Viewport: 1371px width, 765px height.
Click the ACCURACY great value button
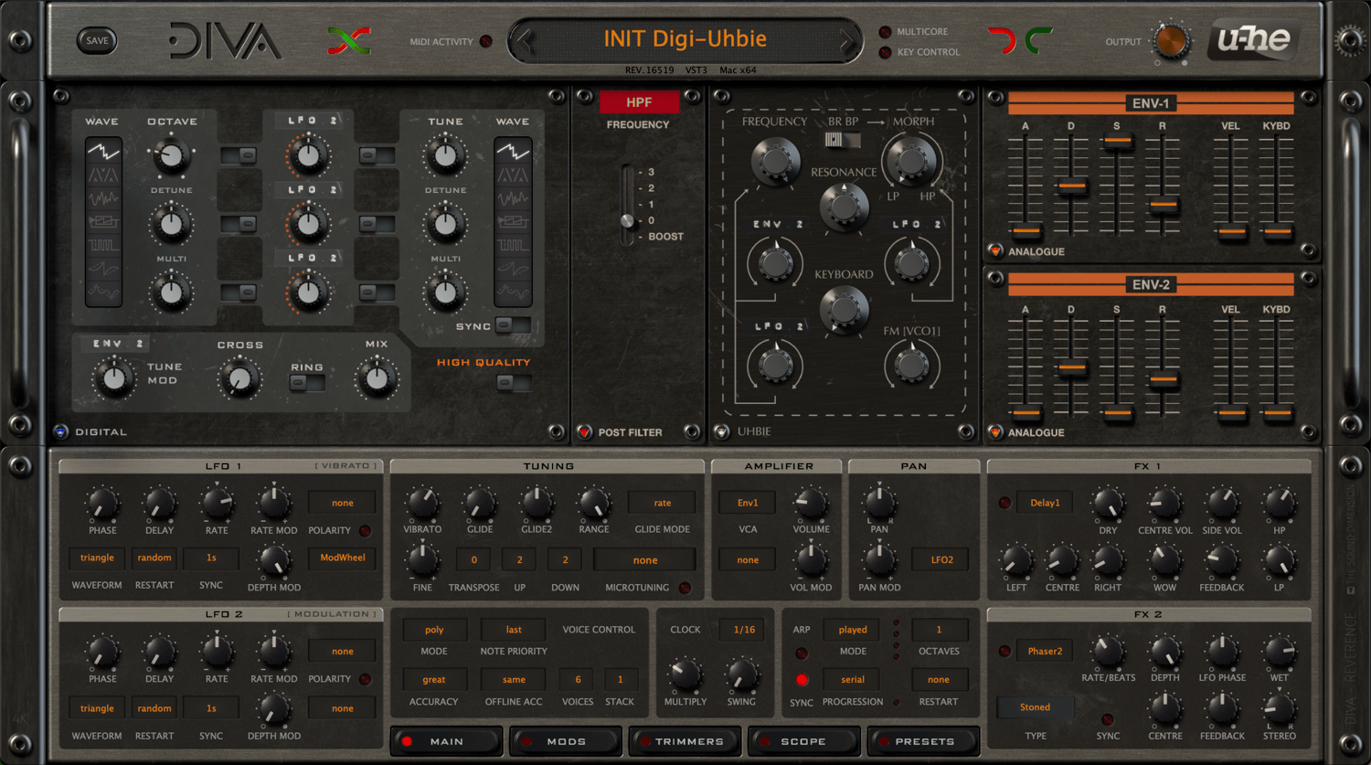pos(434,680)
